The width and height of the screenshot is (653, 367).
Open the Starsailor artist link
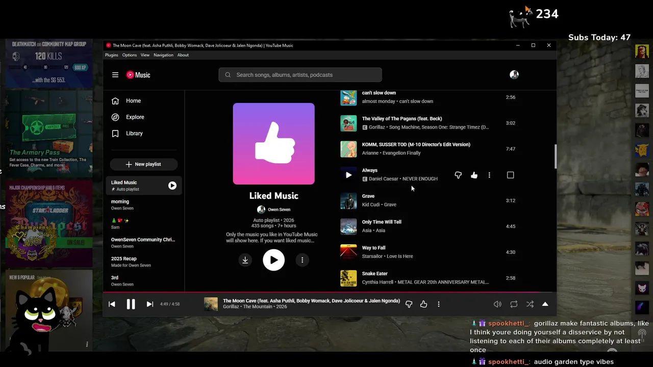point(373,256)
